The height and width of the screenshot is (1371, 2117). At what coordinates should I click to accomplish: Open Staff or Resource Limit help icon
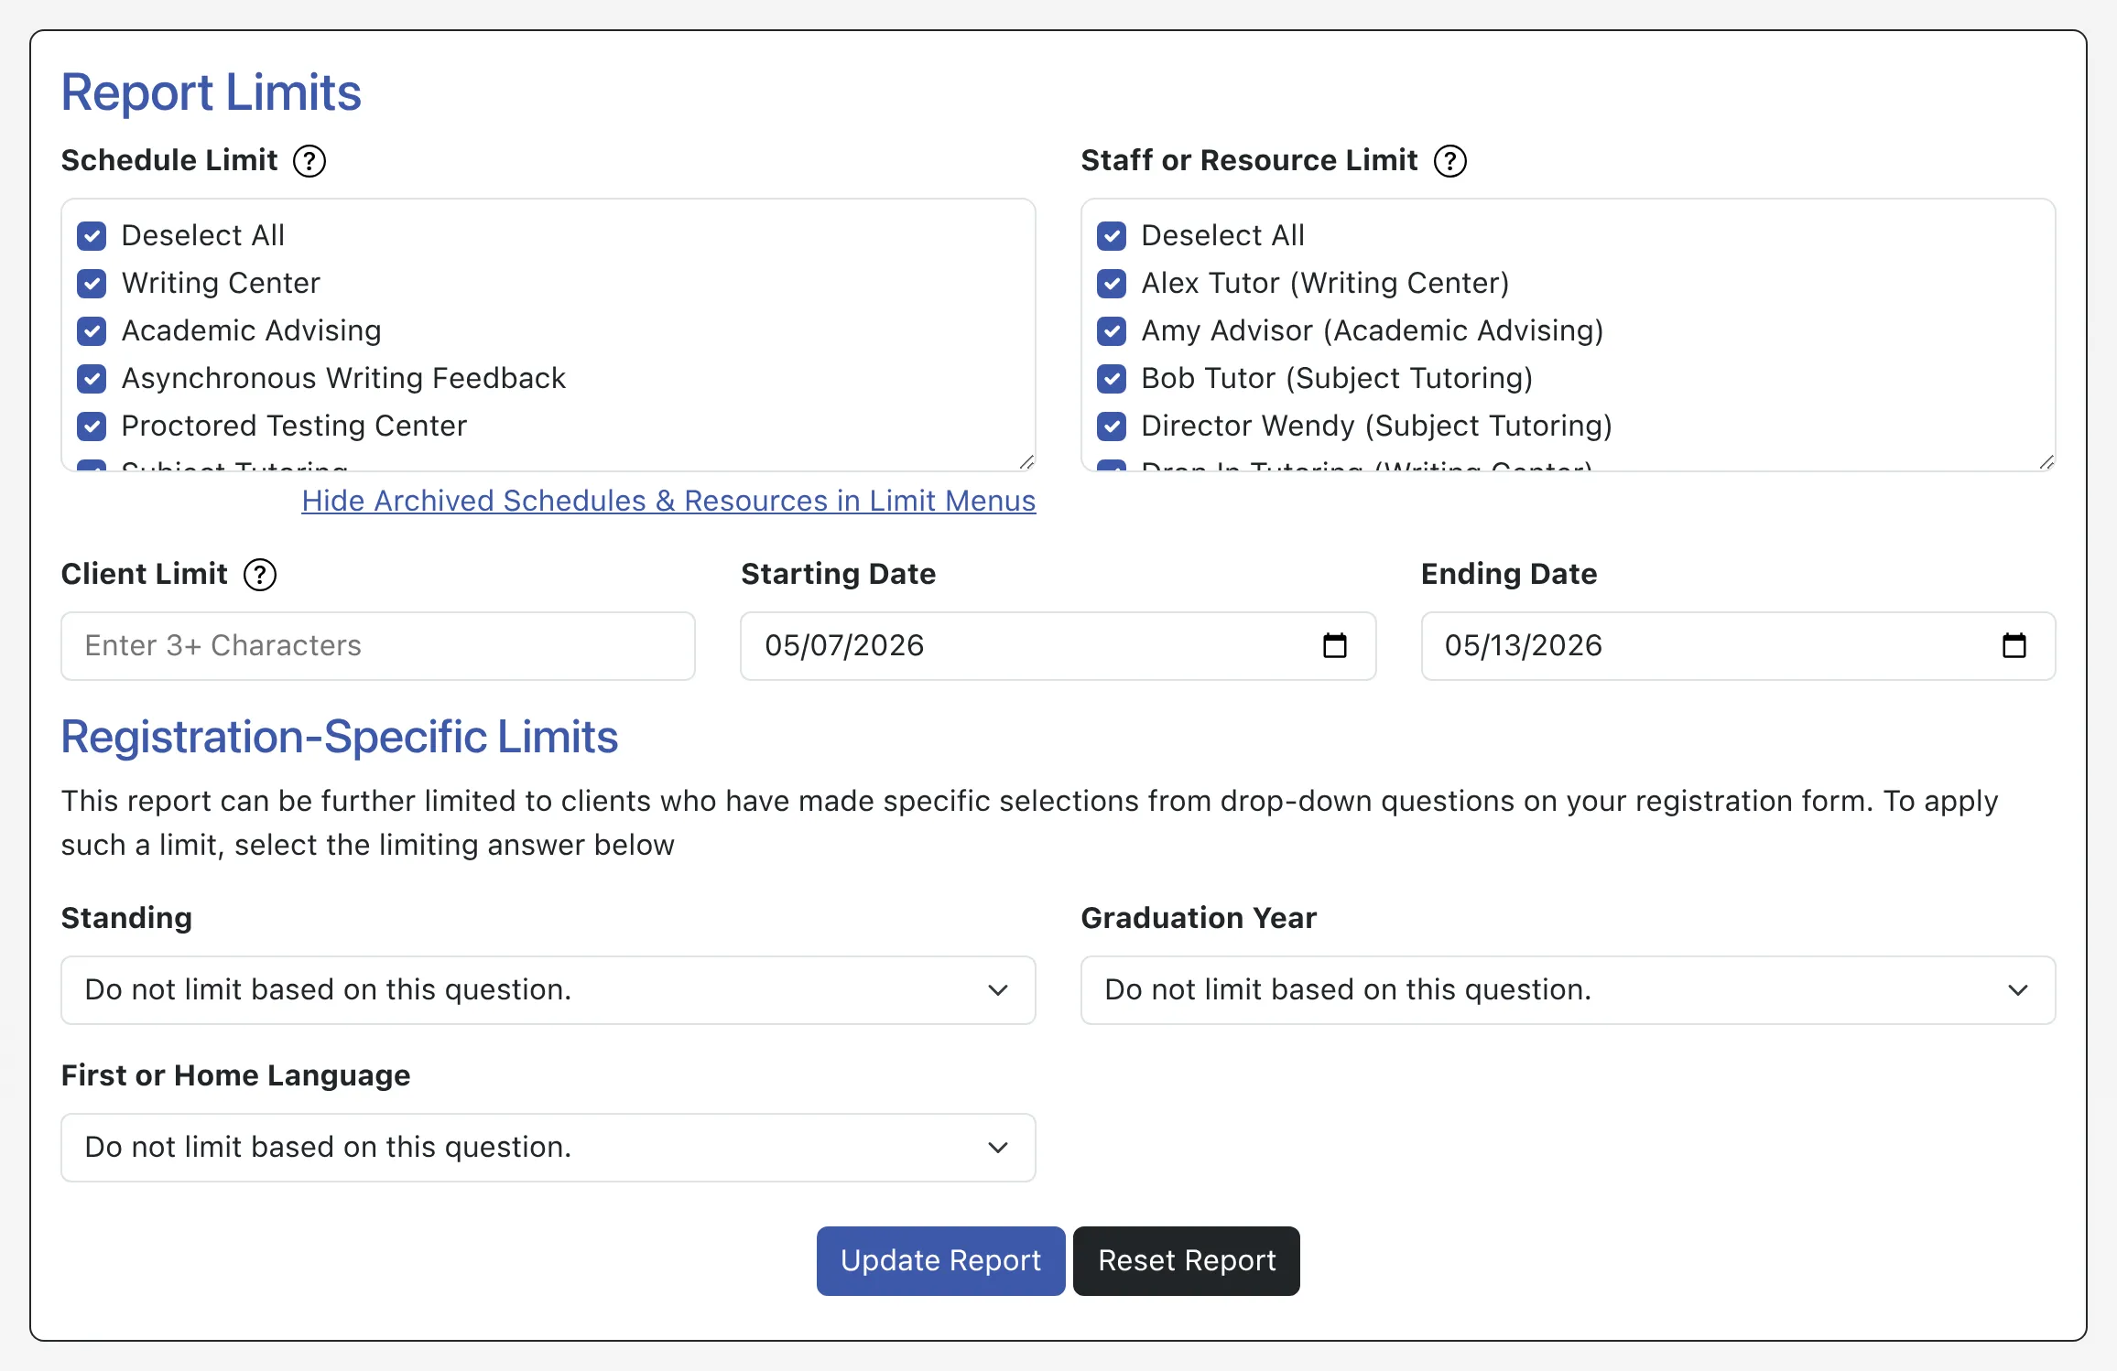(1450, 161)
